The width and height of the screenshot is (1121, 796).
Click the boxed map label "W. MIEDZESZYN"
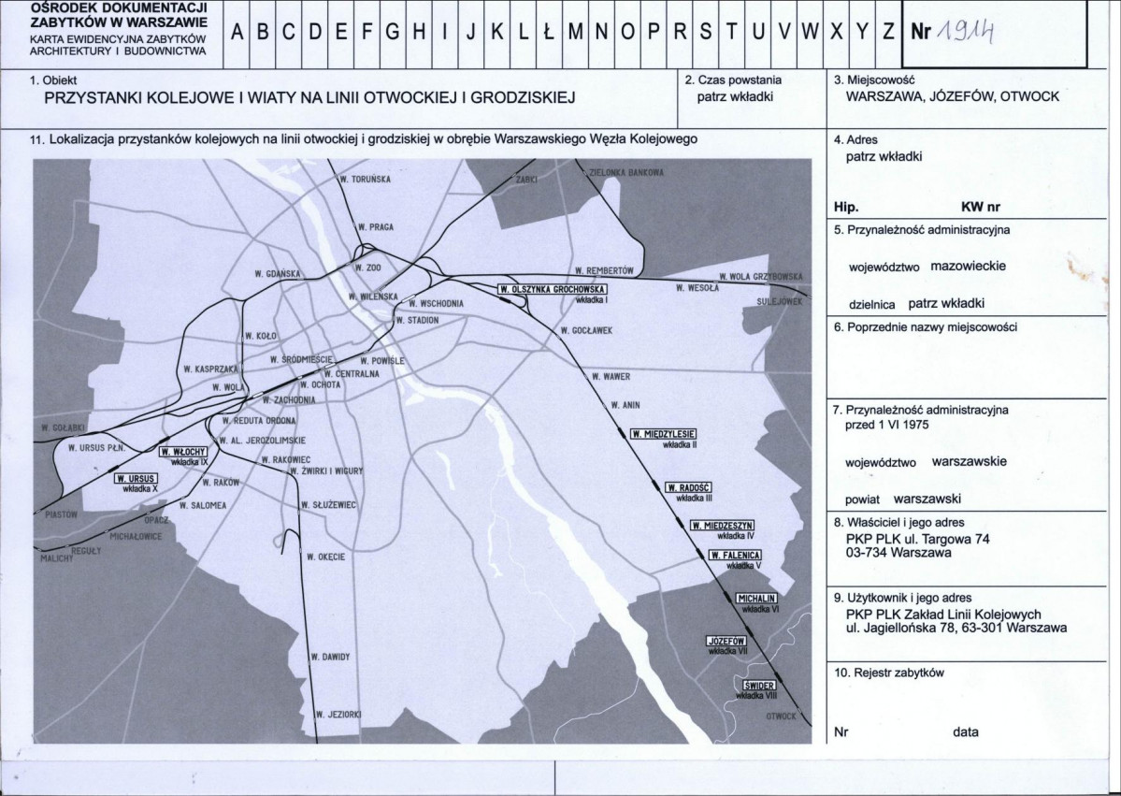tap(722, 526)
